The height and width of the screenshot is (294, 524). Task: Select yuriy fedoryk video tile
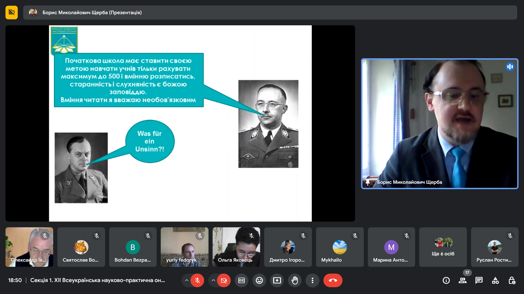(184, 247)
